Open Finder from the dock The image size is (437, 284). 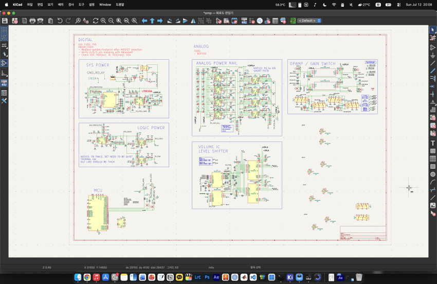(x=78, y=277)
